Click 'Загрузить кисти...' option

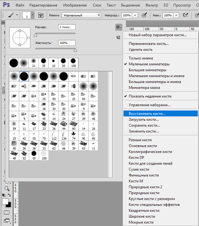(x=144, y=120)
